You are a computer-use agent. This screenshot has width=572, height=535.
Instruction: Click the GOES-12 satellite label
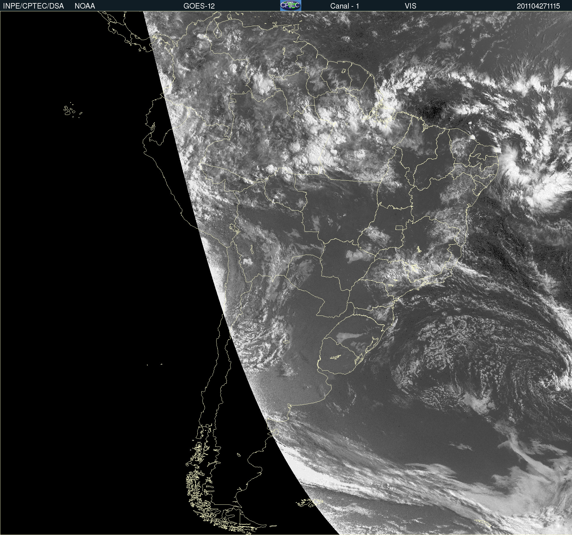click(x=199, y=6)
